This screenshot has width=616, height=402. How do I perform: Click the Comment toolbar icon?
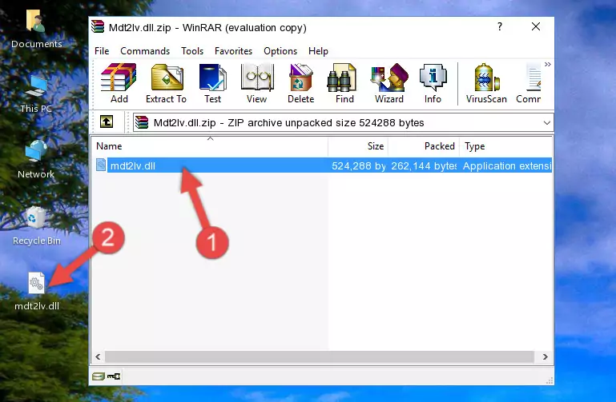[529, 84]
